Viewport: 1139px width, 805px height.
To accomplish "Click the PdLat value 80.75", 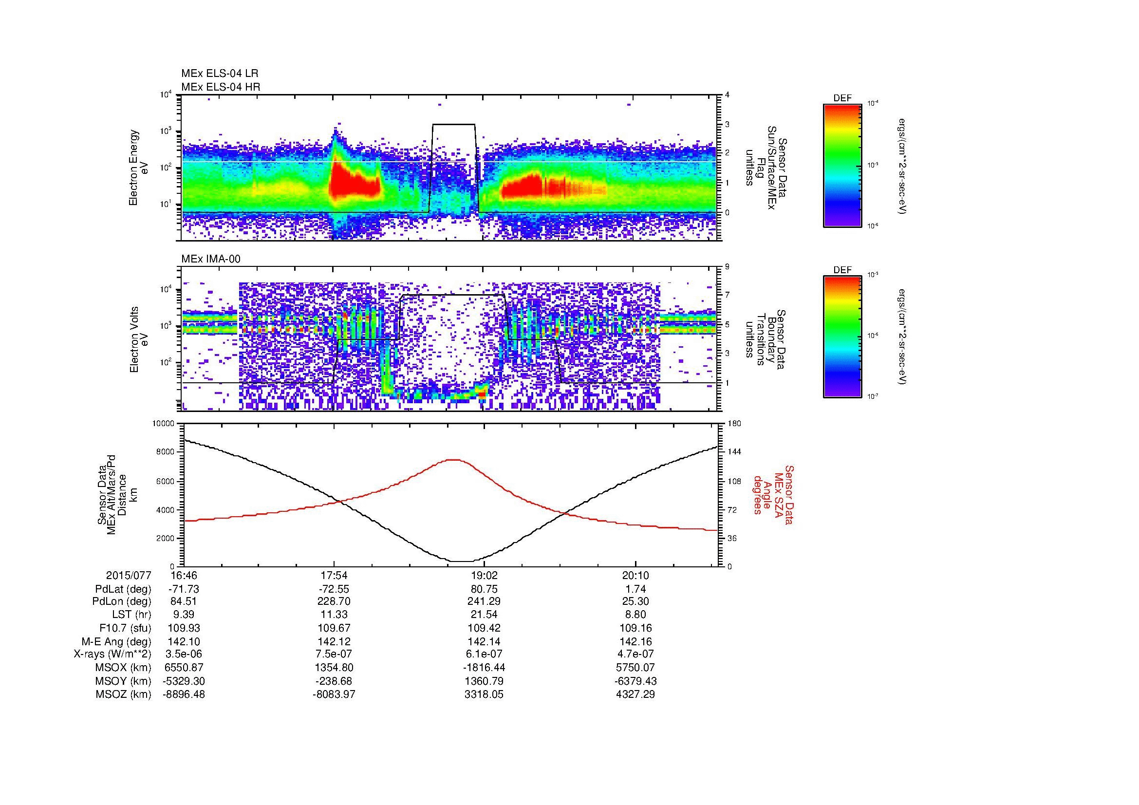I will (x=484, y=589).
